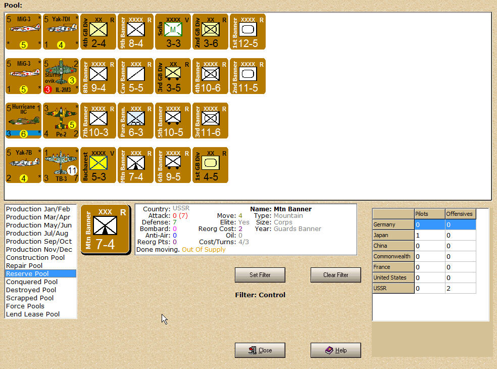Image resolution: width=497 pixels, height=369 pixels.
Task: Pick the Para Bann. 6-3 paratroop counter
Action: 136,120
